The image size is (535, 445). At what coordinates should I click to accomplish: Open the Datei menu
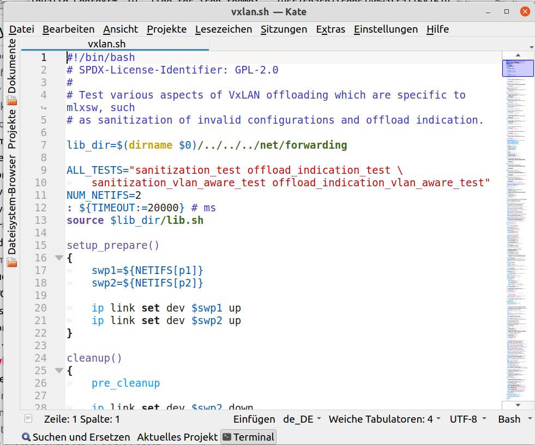click(21, 29)
